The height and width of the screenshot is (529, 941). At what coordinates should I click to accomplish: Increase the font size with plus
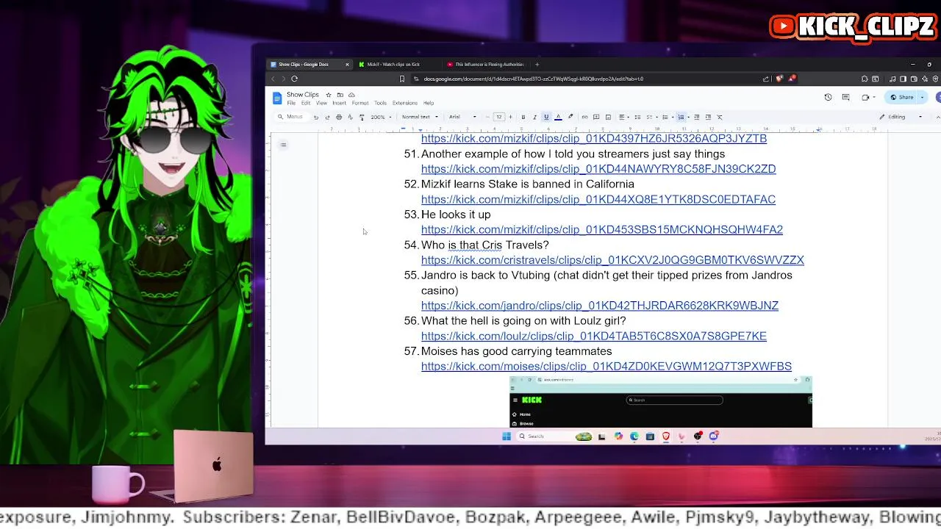point(510,117)
